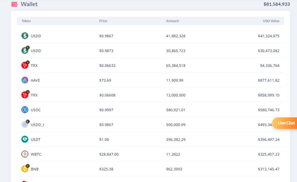Click the pink Wallet icon in the header

tap(14, 4)
